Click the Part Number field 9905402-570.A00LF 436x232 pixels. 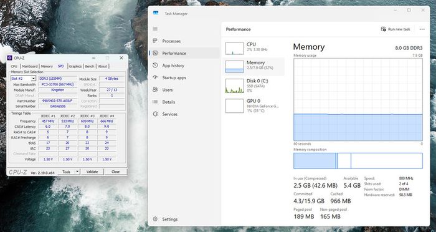point(57,101)
